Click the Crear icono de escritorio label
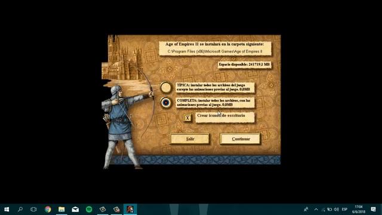 pyautogui.click(x=221, y=115)
